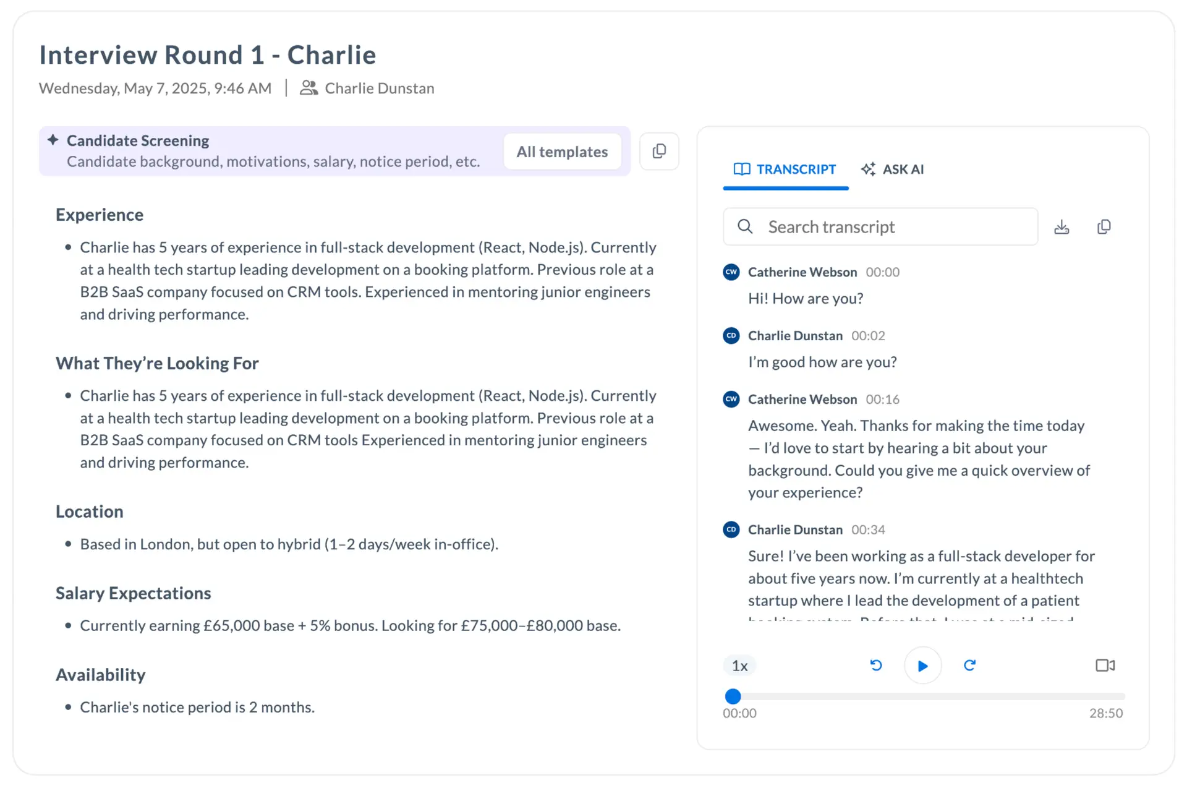Screen dimensions: 1187x788
Task: Copy the transcript text
Action: coord(1104,227)
